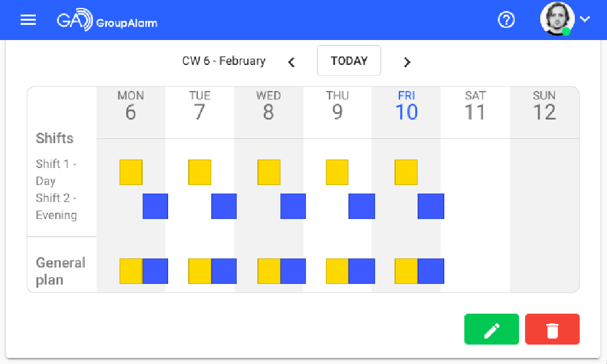
Task: Click Thursday day shift in General plan
Action: (337, 271)
